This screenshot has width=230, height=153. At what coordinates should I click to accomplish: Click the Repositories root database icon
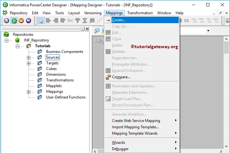click(6, 35)
